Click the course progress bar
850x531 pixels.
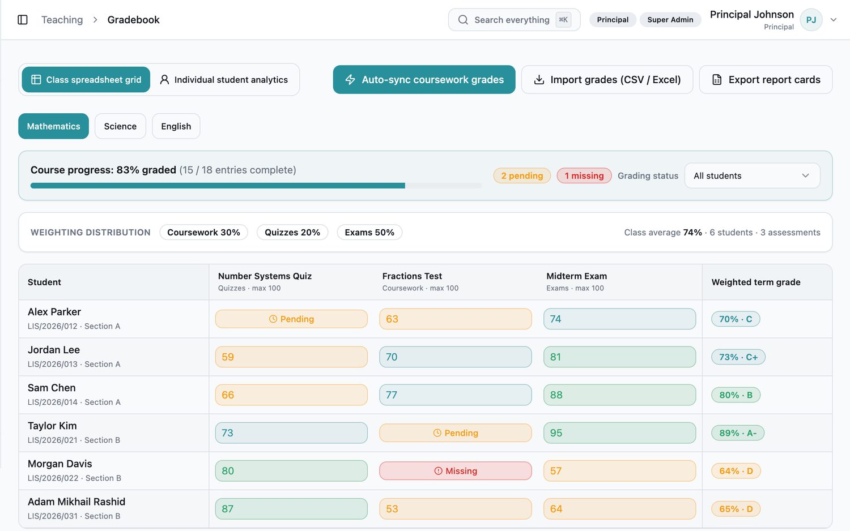(x=256, y=186)
